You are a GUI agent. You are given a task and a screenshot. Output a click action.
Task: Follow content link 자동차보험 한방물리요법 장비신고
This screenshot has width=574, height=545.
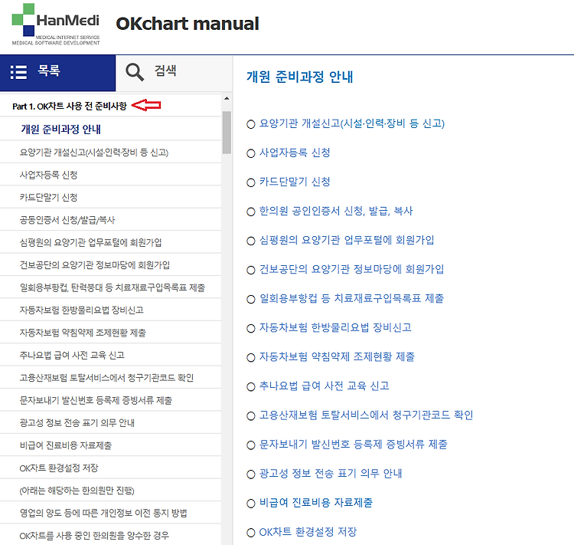pyautogui.click(x=335, y=327)
